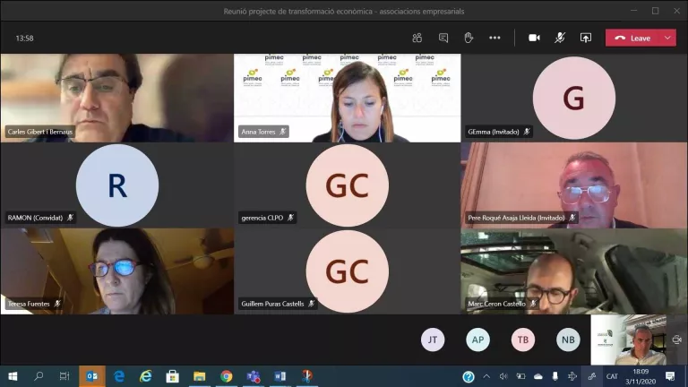The image size is (688, 387).
Task: Leave the meeting
Action: click(633, 39)
